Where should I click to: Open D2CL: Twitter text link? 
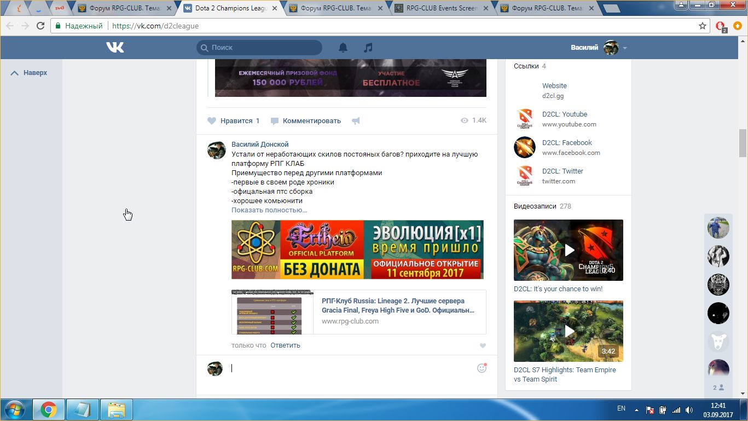point(563,171)
